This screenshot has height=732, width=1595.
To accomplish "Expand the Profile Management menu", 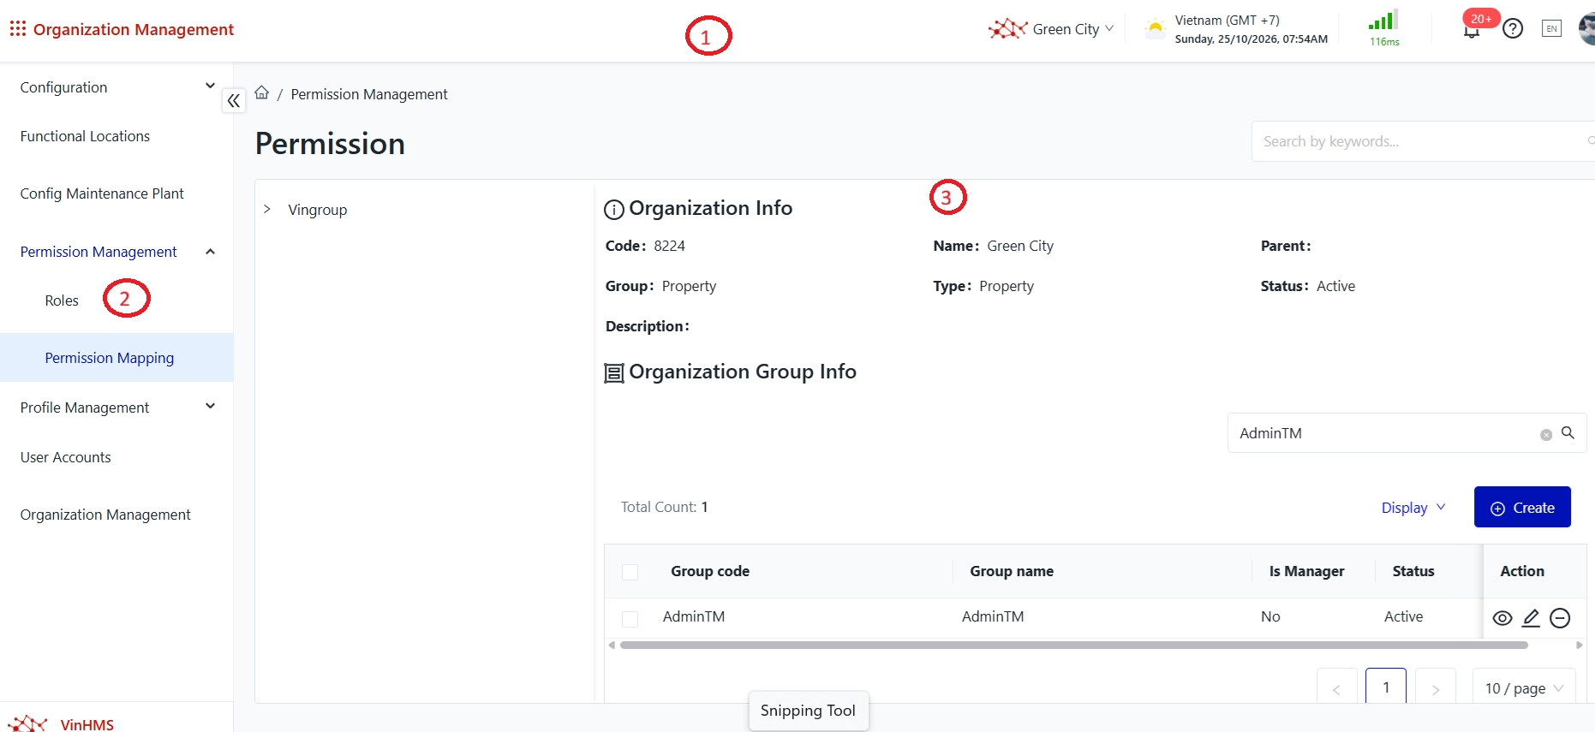I will 211,407.
